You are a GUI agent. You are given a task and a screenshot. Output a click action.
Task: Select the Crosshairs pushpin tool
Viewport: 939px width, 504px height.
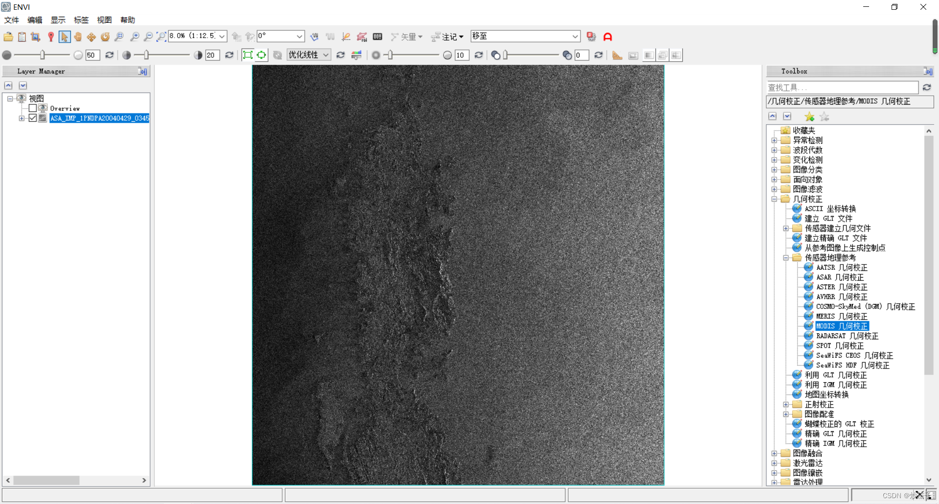click(51, 37)
